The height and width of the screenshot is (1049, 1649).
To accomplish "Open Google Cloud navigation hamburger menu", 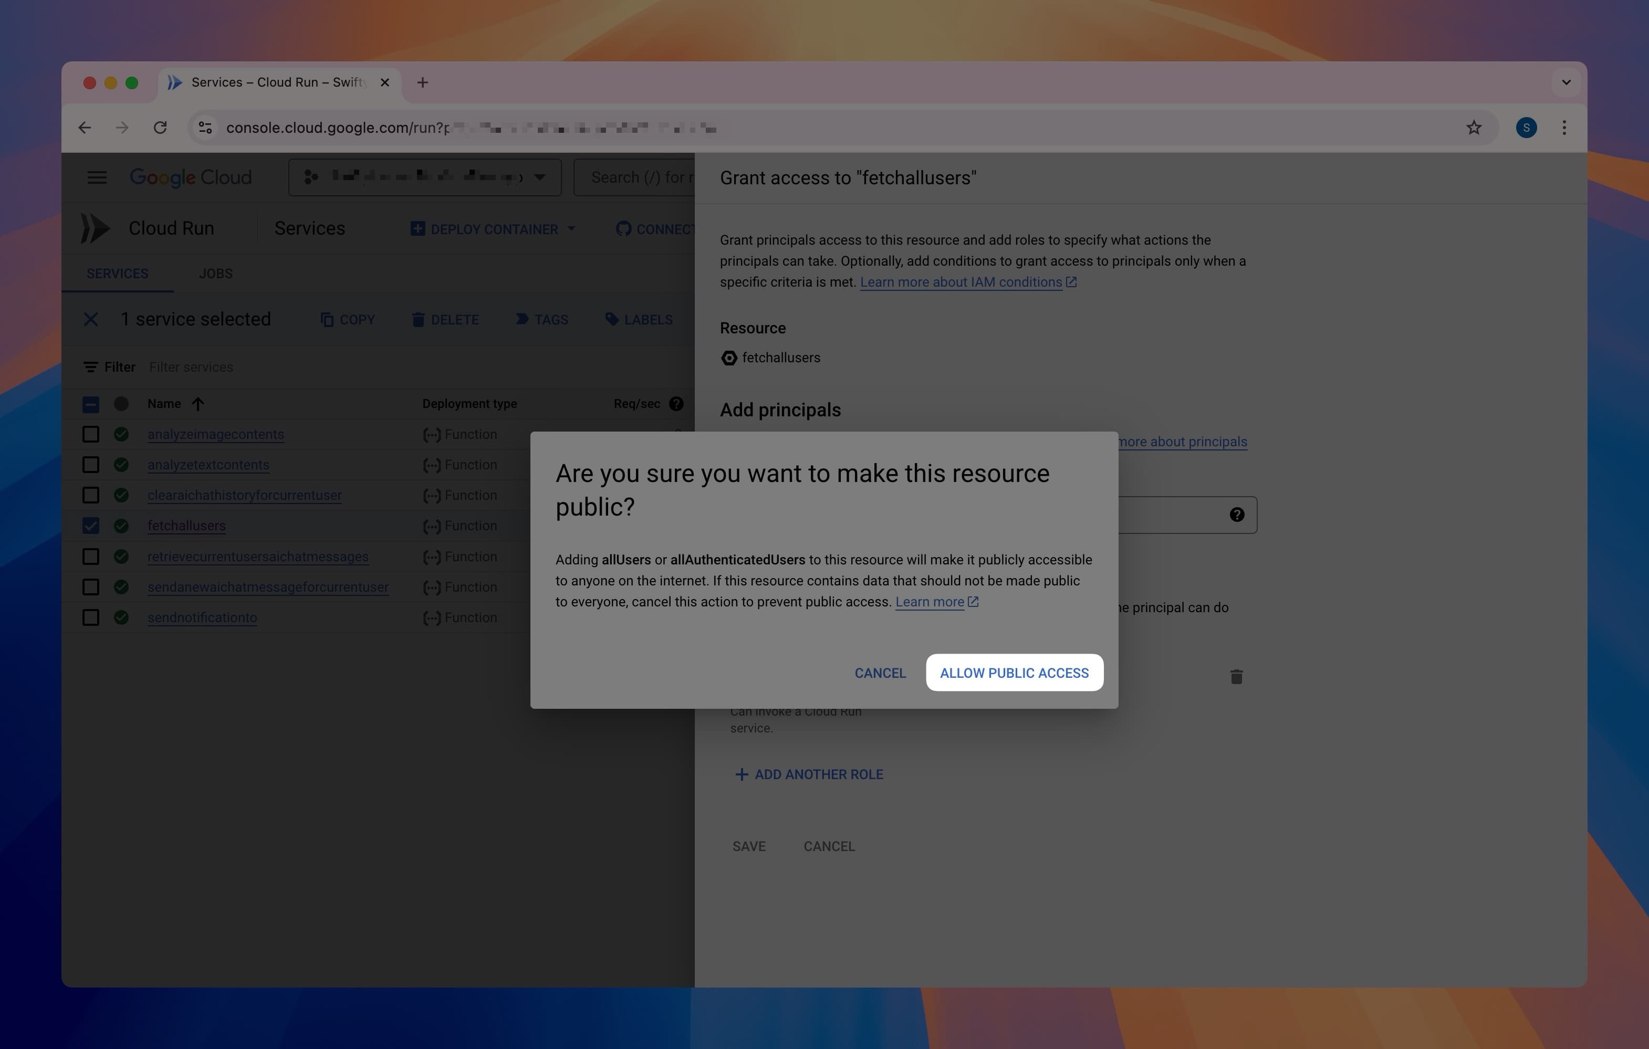I will coord(97,177).
